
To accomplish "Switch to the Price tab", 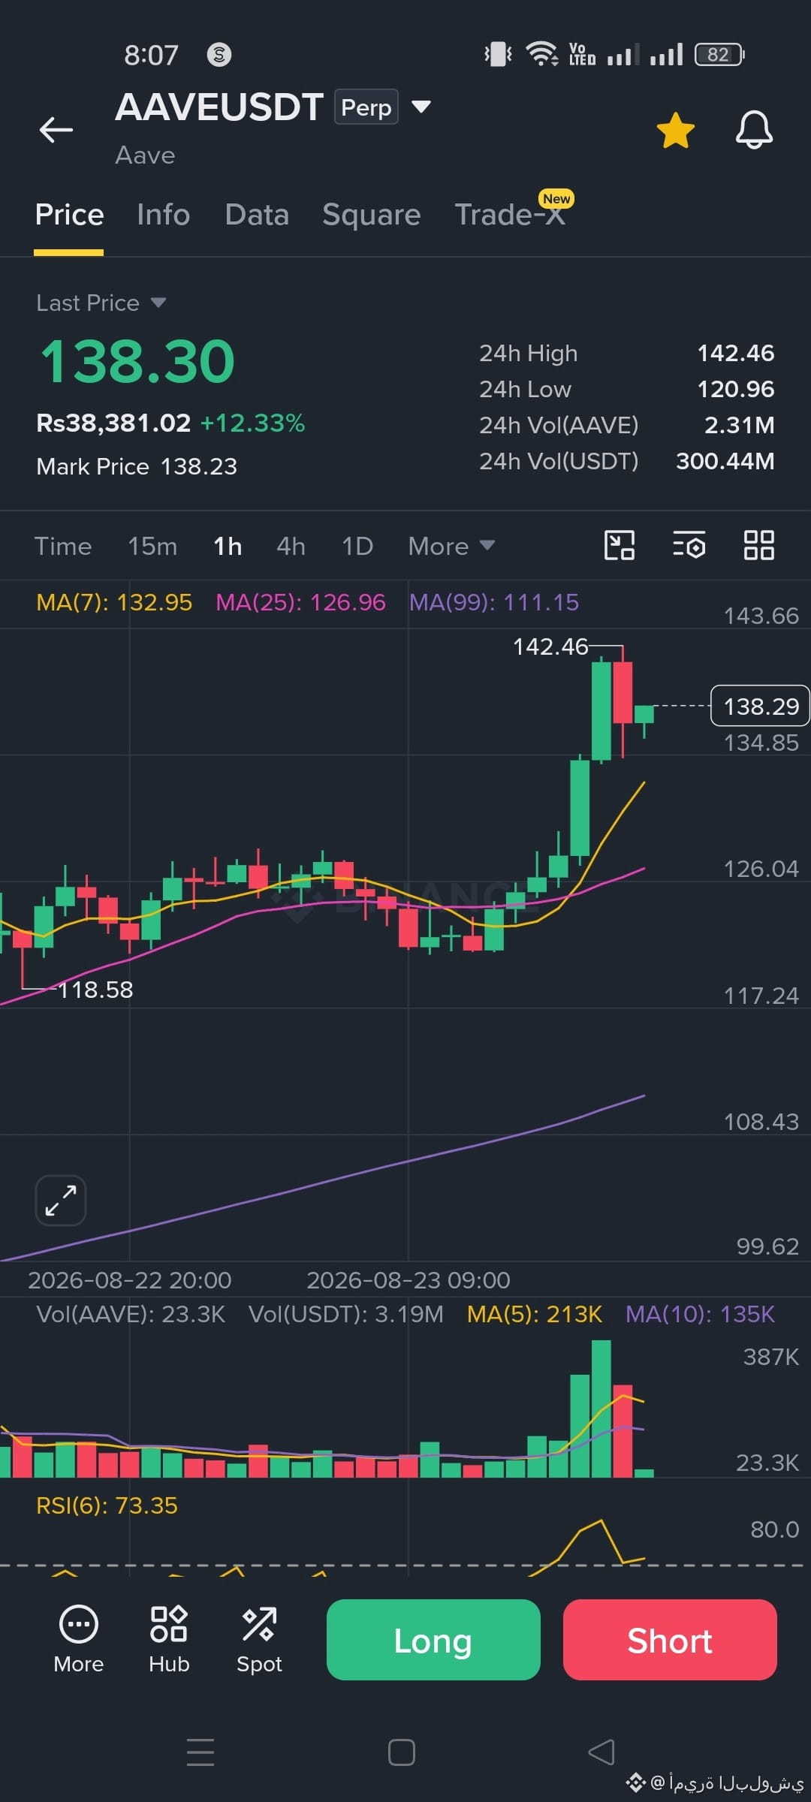I will (x=69, y=215).
